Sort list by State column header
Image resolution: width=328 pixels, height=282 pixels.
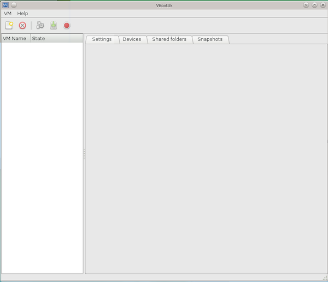[x=57, y=38]
